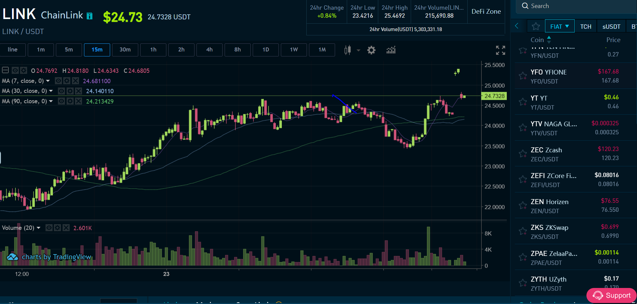
Task: Star the ZKS/USDT pair
Action: 523,231
